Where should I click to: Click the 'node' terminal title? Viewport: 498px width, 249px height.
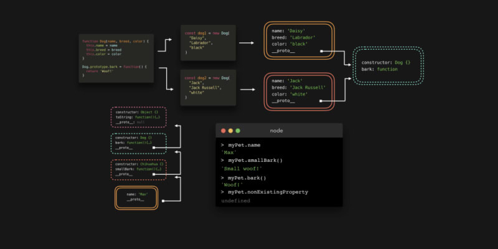280,131
